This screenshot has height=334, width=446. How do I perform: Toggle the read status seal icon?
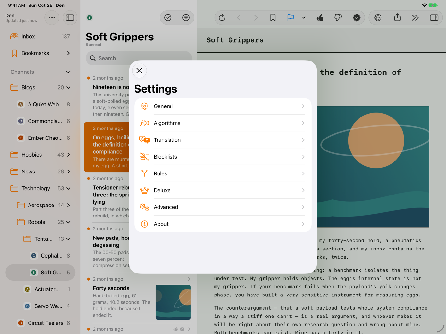357,17
